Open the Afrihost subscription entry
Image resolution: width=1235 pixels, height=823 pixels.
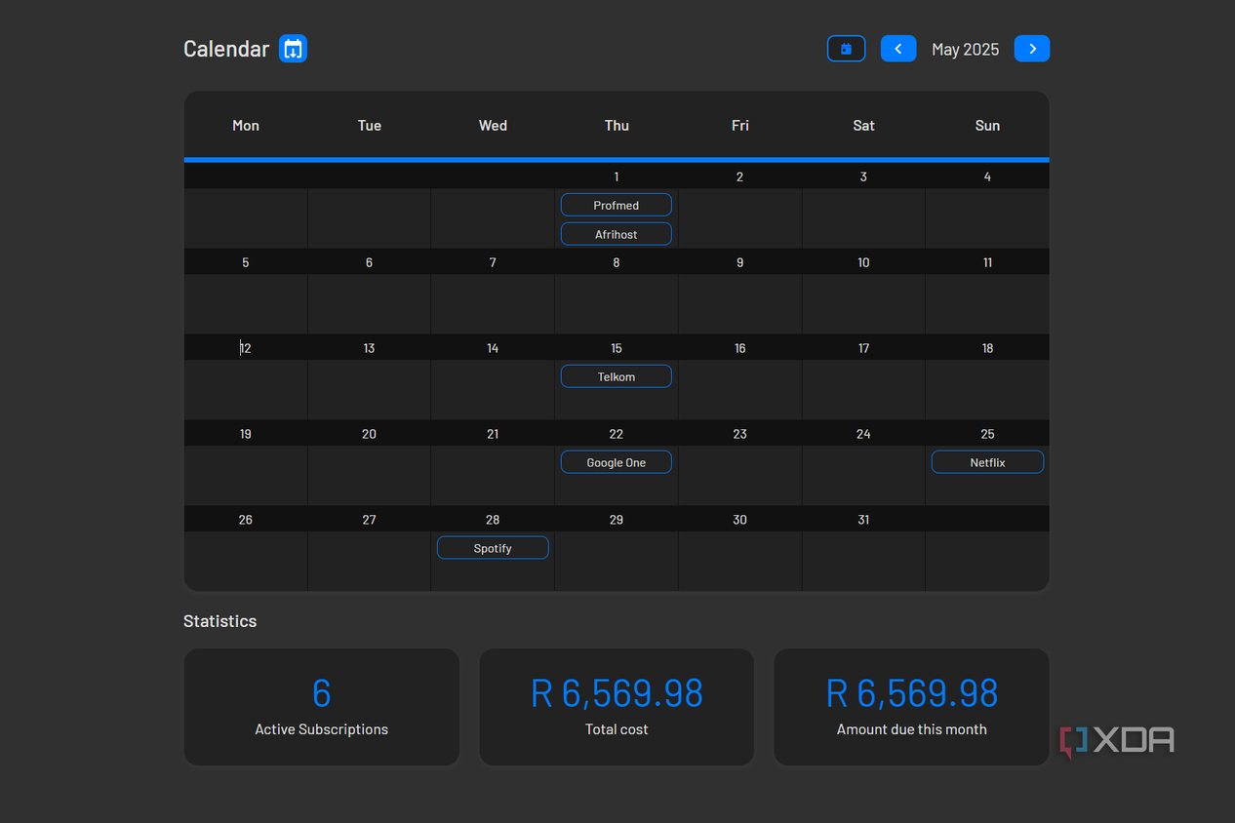click(x=617, y=234)
